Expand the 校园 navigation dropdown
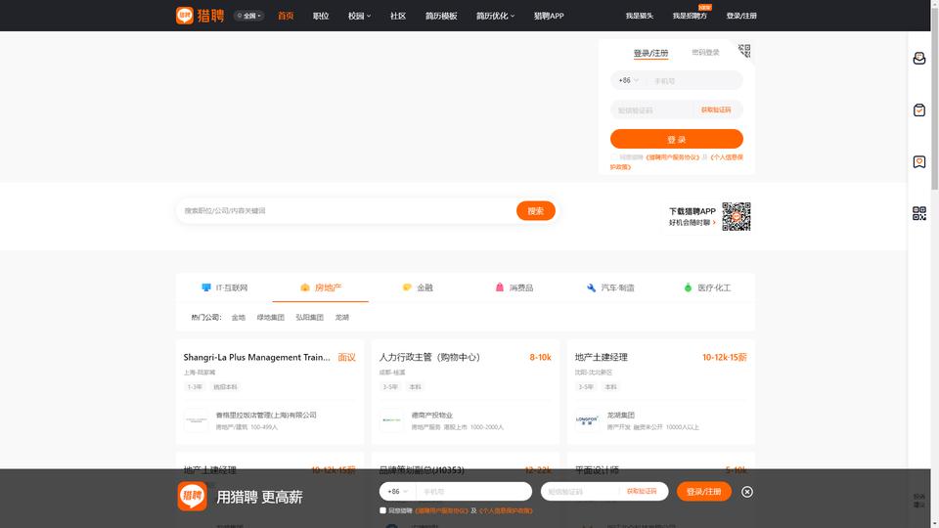Screen dimensions: 939x528 point(359,16)
